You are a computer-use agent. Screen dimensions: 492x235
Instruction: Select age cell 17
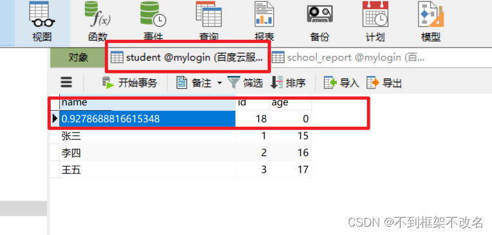[290, 169]
